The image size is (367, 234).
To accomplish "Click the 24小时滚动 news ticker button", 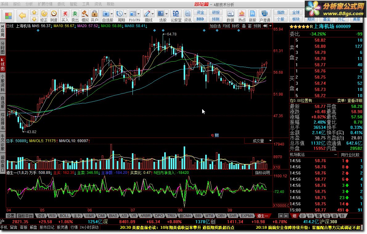I will (x=89, y=227).
